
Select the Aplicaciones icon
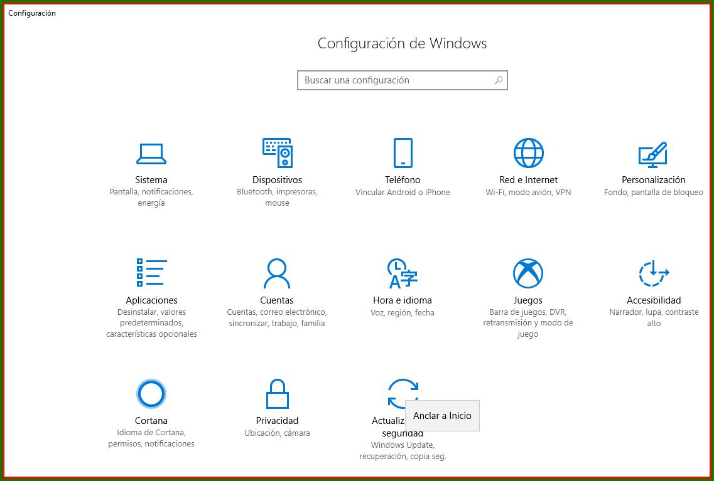[x=151, y=272]
